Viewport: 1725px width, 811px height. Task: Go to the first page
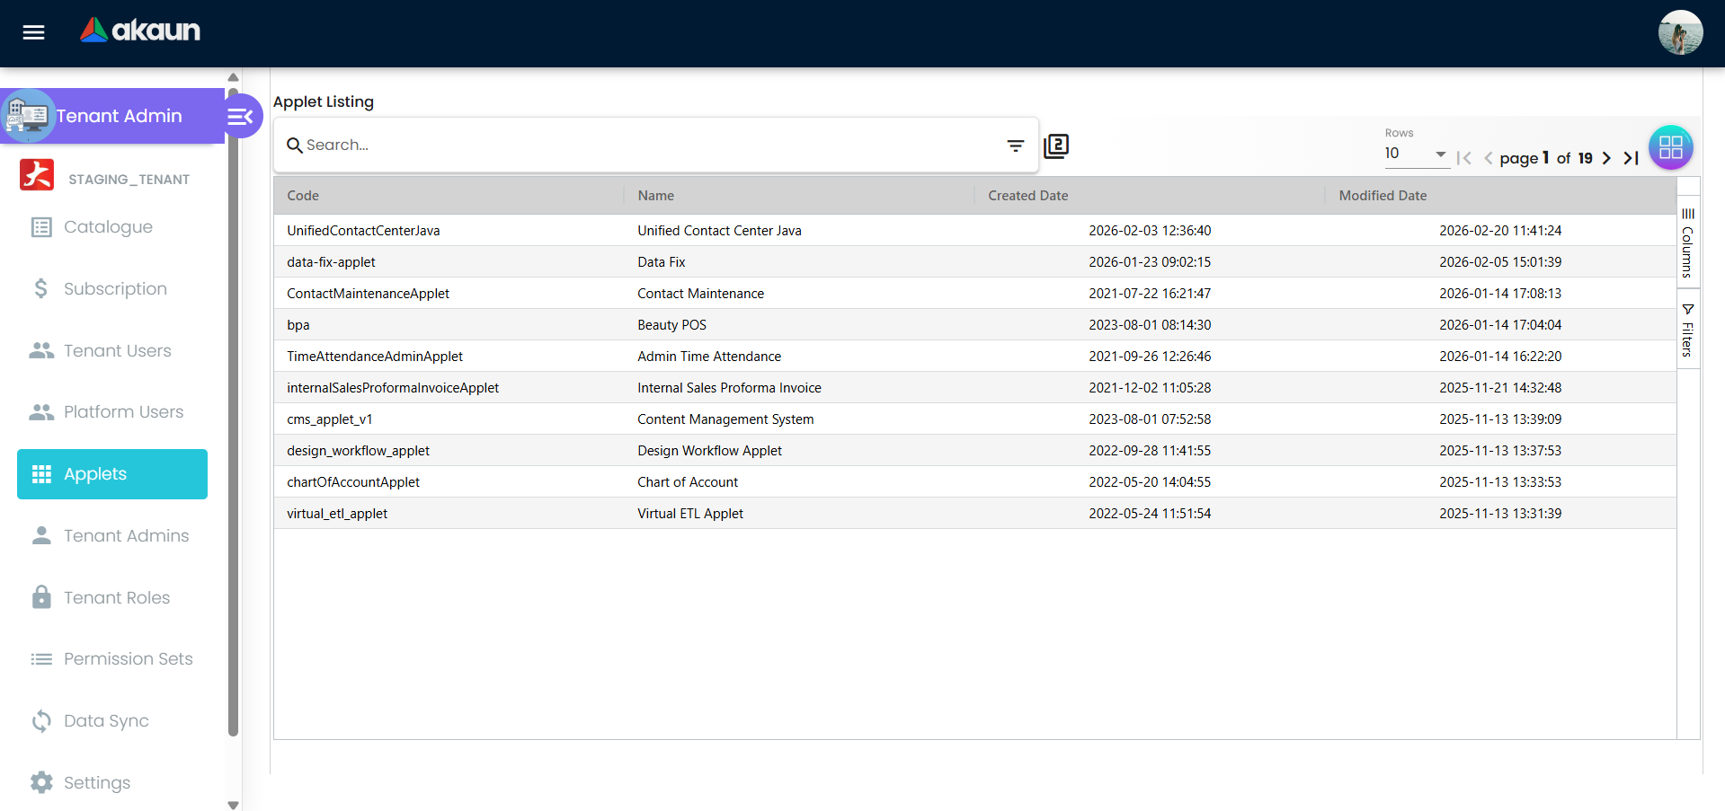[x=1464, y=158]
